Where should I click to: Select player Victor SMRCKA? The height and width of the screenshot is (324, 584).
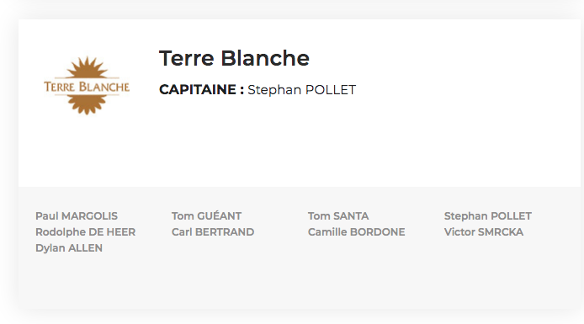(x=484, y=232)
